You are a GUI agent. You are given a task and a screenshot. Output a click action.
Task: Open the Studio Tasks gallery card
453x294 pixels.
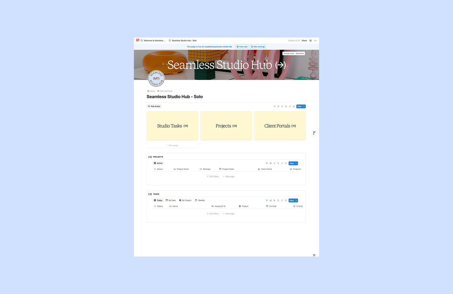click(x=172, y=126)
